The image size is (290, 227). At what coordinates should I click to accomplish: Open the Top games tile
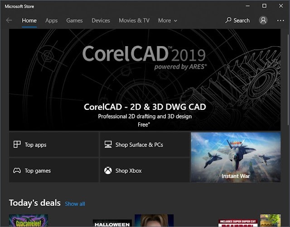point(53,170)
